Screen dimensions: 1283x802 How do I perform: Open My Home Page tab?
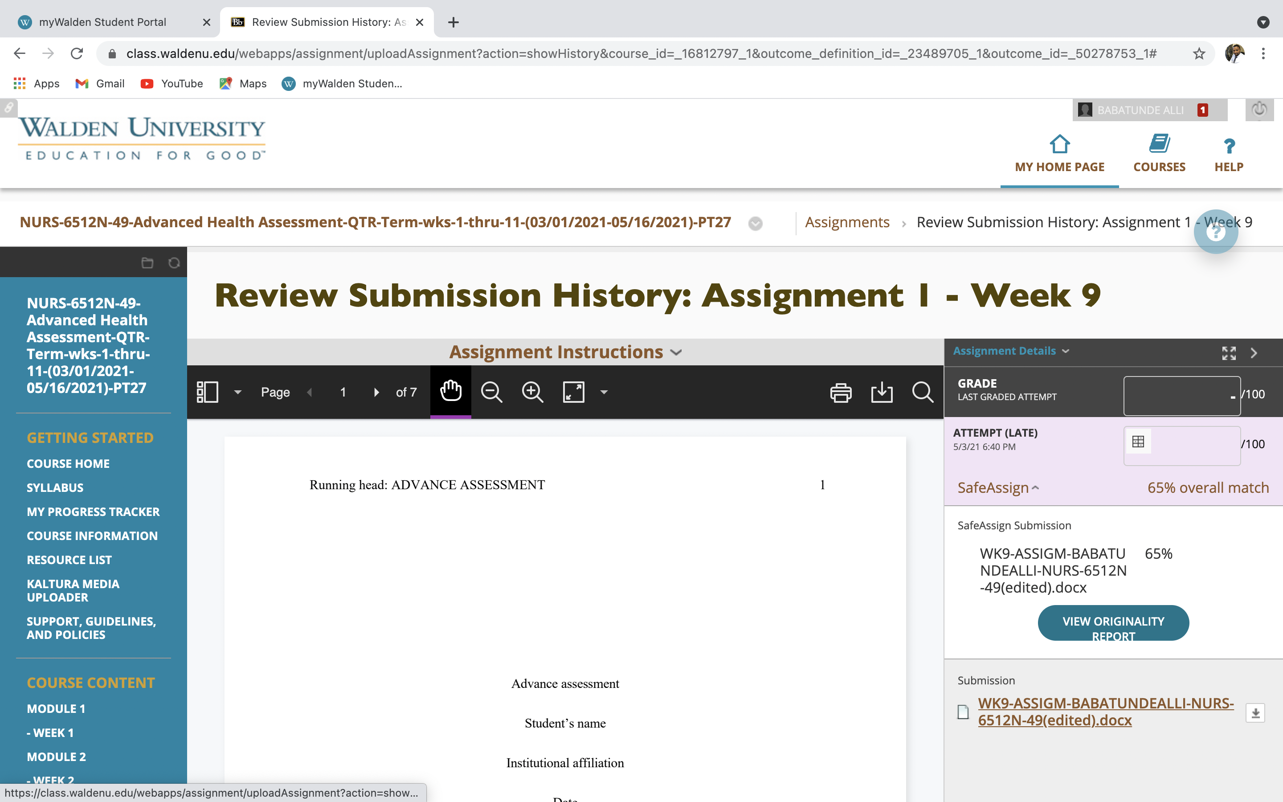[x=1059, y=153]
